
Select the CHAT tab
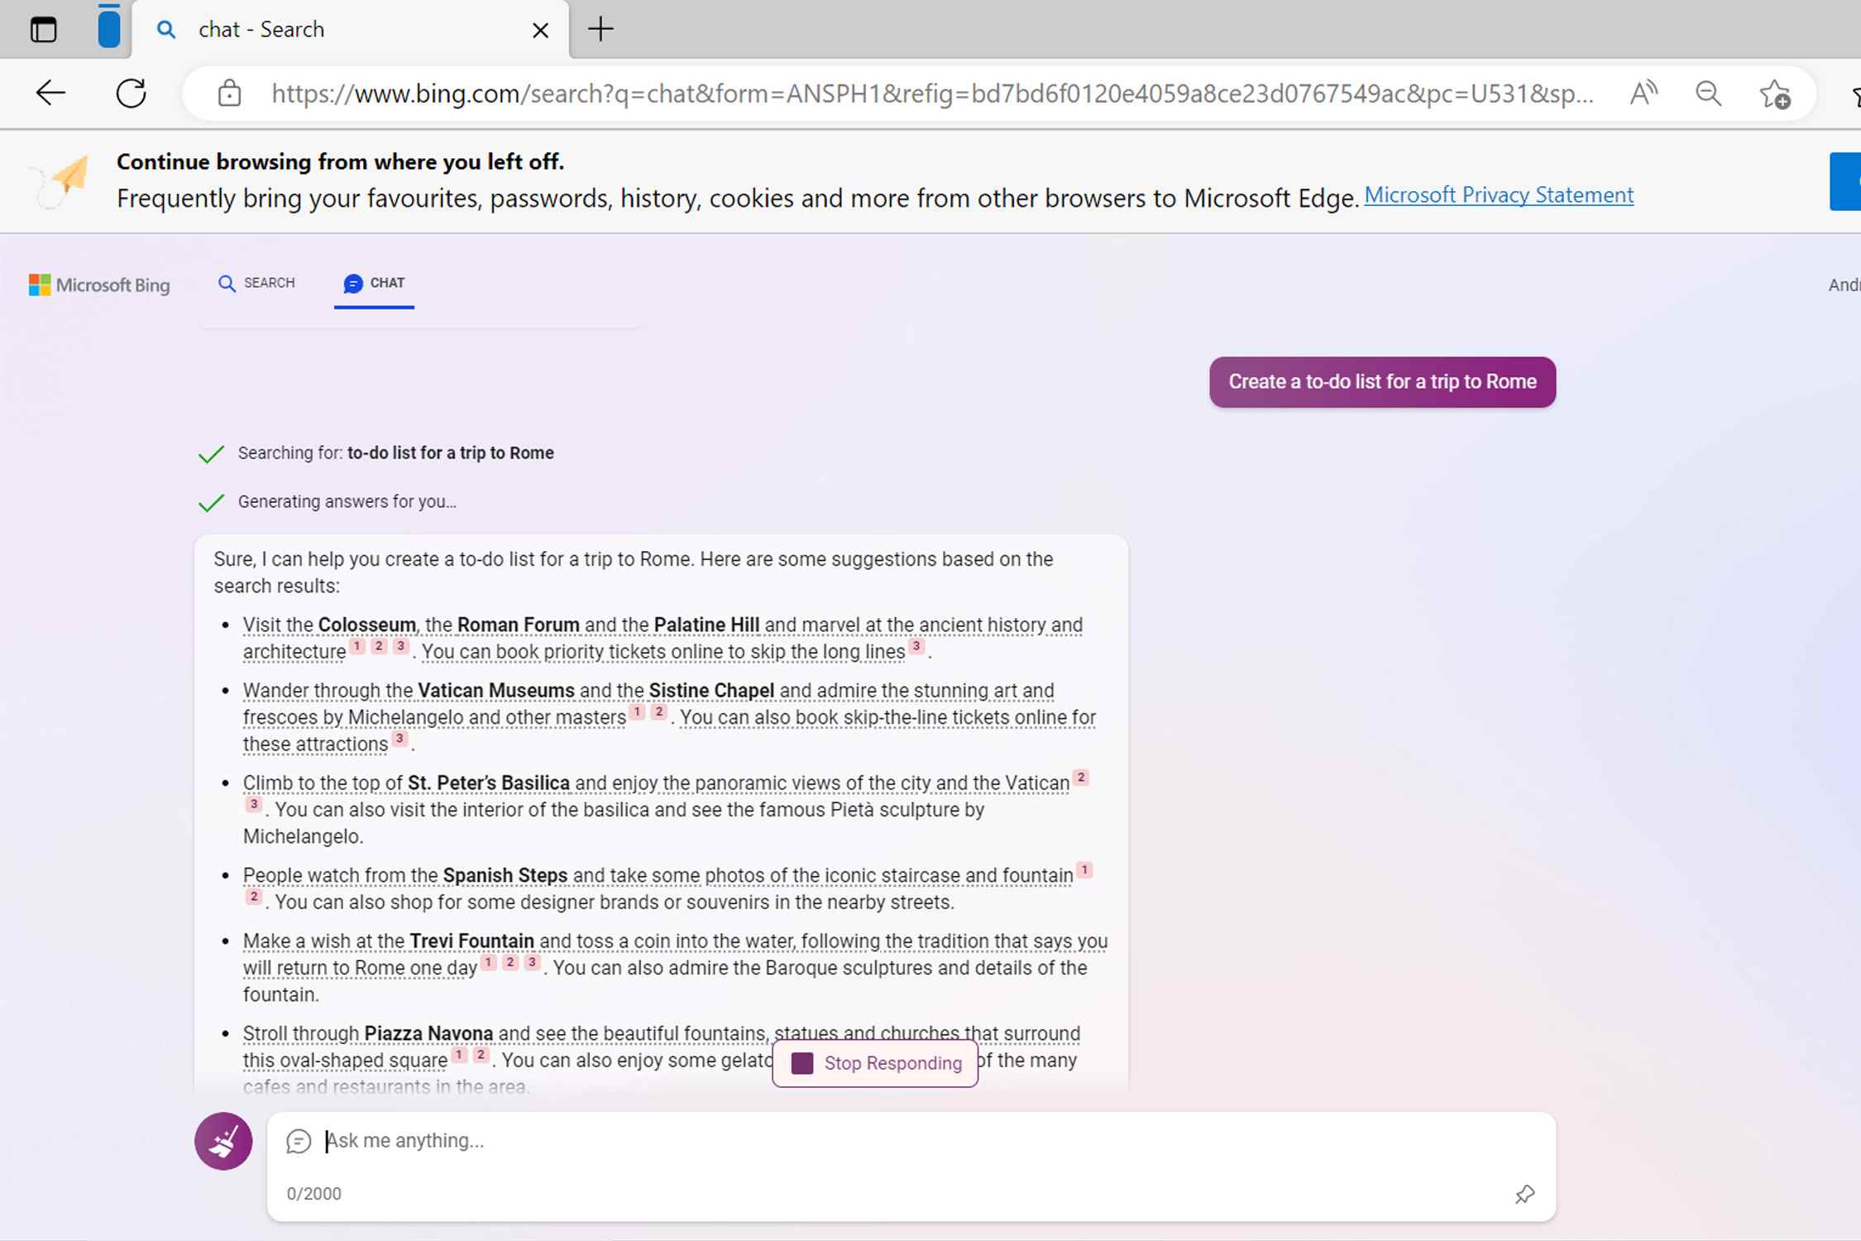pyautogui.click(x=374, y=284)
